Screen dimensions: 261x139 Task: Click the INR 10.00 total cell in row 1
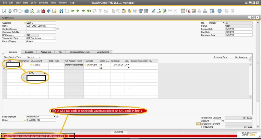click(117, 65)
